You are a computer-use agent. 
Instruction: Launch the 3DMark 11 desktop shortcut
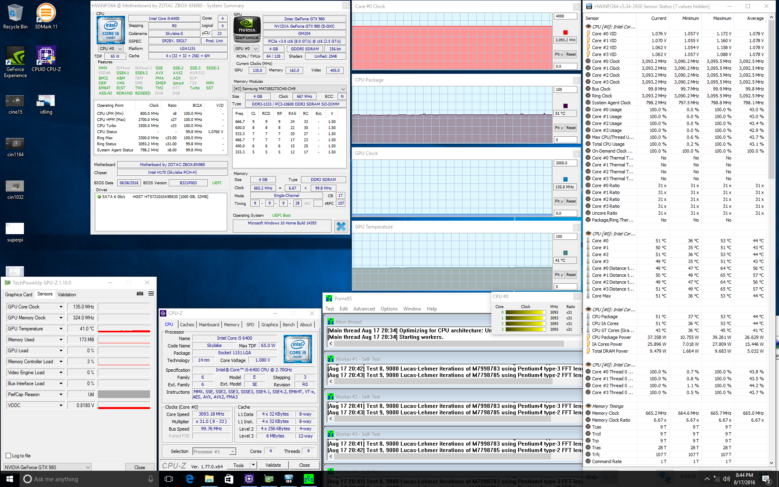tap(46, 16)
